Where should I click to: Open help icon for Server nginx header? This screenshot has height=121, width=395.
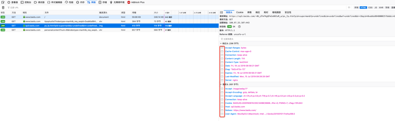(222, 80)
